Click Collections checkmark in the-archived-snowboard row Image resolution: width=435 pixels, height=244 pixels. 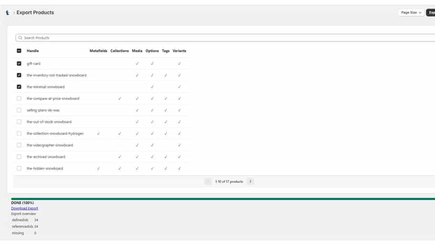120,157
